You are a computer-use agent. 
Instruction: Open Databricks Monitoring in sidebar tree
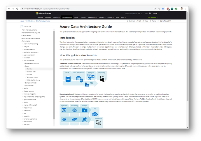point(33,80)
